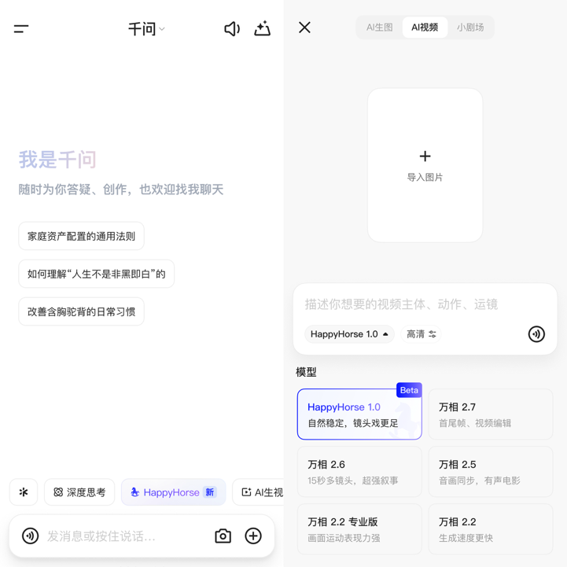Image resolution: width=567 pixels, height=567 pixels.
Task: Switch to the AI生图 tab
Action: click(x=379, y=28)
